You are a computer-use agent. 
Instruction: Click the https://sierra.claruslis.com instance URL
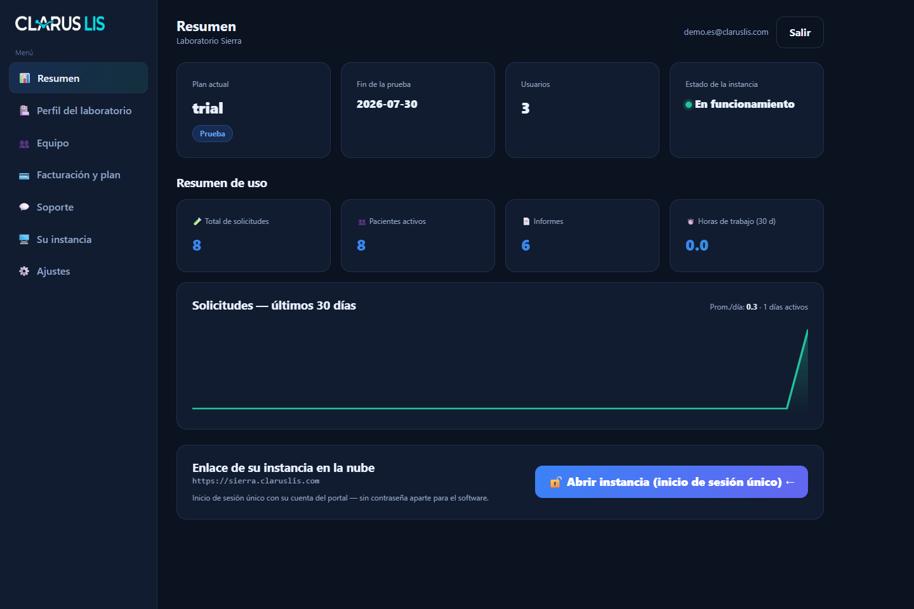[256, 481]
